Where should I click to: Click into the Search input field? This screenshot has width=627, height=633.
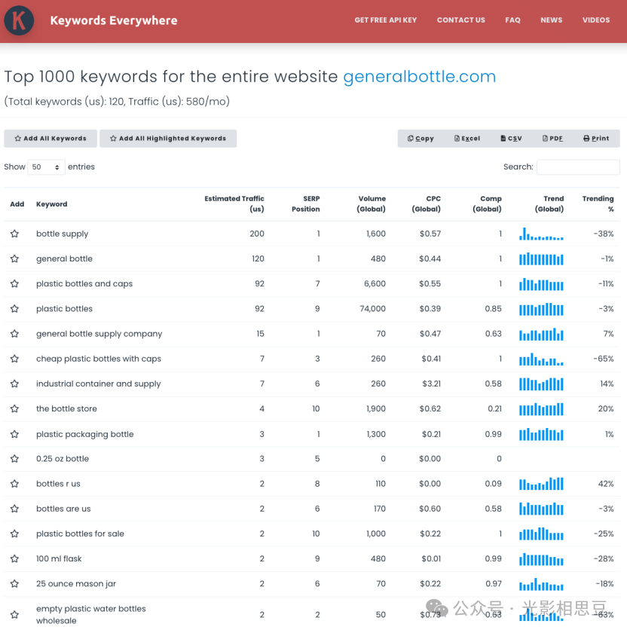[x=577, y=167]
